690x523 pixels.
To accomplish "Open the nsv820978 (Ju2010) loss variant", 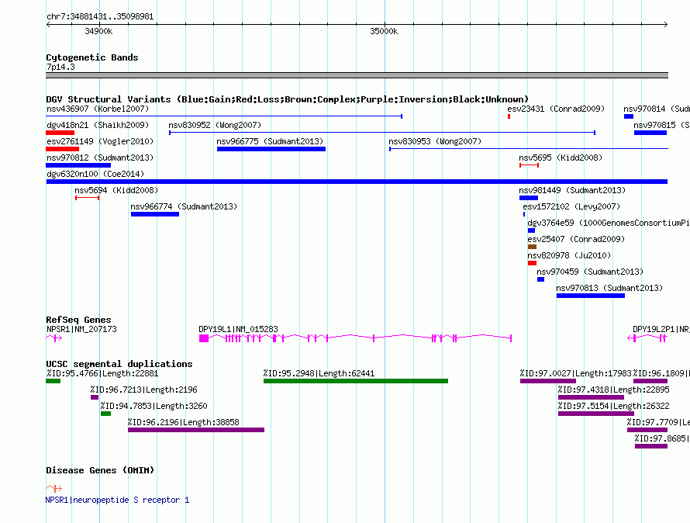I will tap(532, 263).
